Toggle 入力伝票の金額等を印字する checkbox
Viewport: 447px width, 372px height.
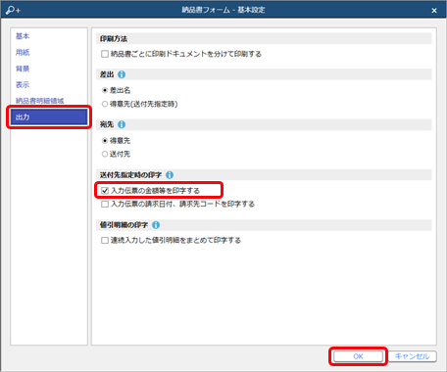105,191
